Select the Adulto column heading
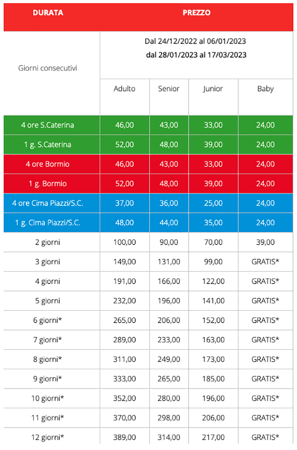Image resolution: width=297 pixels, height=450 pixels. tap(124, 89)
